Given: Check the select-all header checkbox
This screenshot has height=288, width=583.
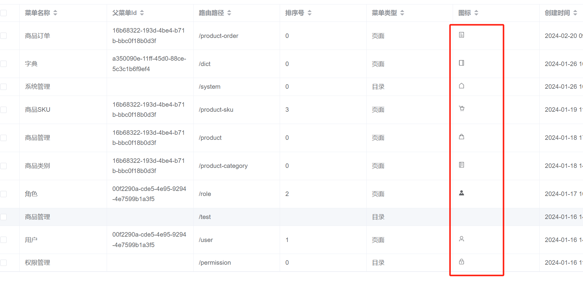Looking at the screenshot, I should click(x=4, y=13).
